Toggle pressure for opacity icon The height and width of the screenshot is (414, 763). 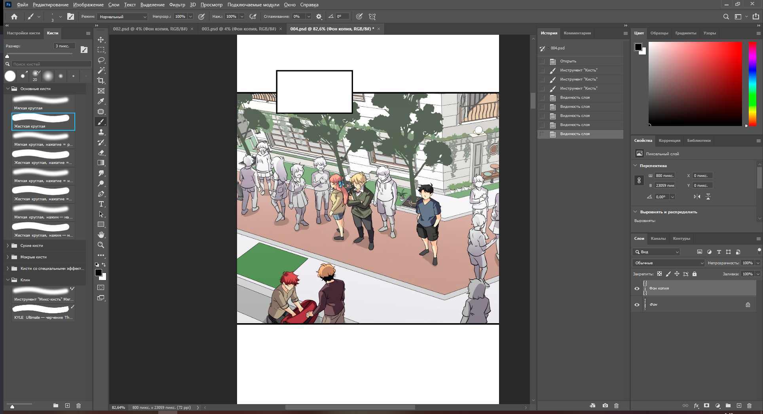[201, 17]
